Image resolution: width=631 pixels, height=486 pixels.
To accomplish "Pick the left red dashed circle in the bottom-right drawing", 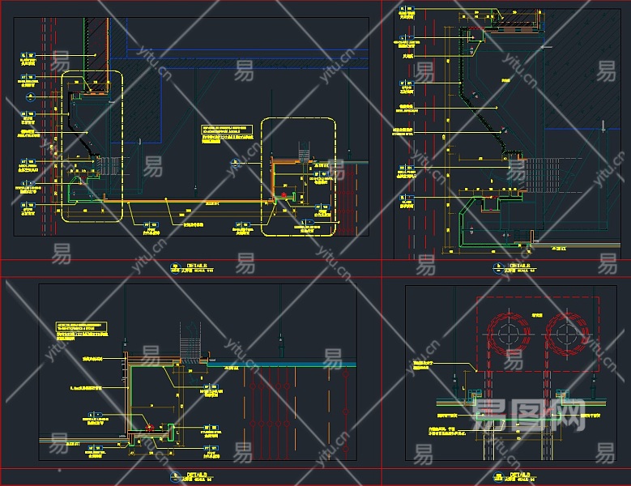I will click(509, 334).
